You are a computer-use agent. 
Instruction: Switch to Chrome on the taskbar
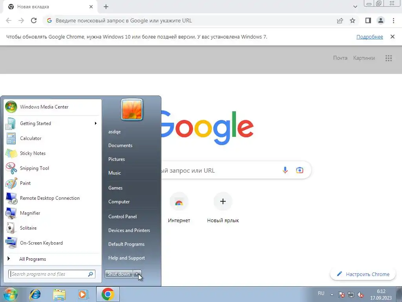108,294
